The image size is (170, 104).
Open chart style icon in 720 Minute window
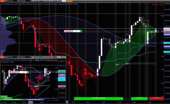[x=33, y=57]
